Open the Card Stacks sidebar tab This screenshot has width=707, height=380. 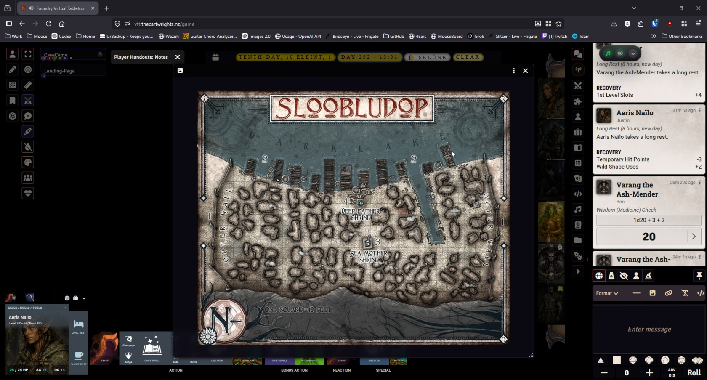tap(578, 178)
